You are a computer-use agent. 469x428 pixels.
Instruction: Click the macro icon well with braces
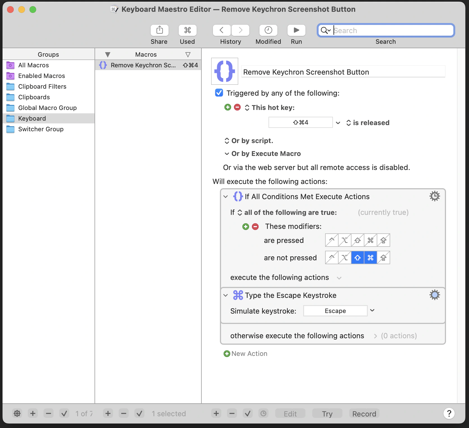224,71
